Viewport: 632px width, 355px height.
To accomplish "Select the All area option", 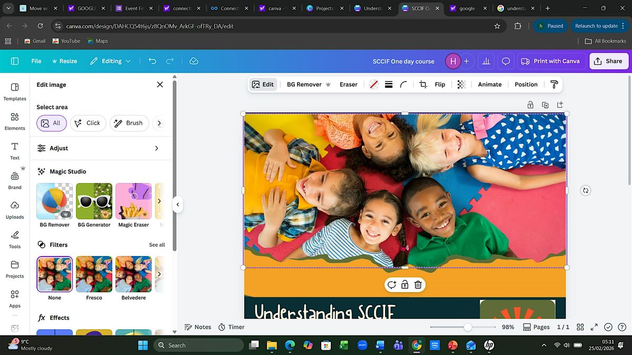I will coord(52,123).
